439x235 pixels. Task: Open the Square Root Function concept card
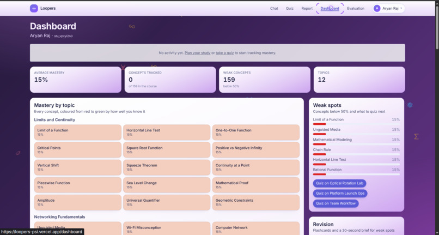(167, 150)
